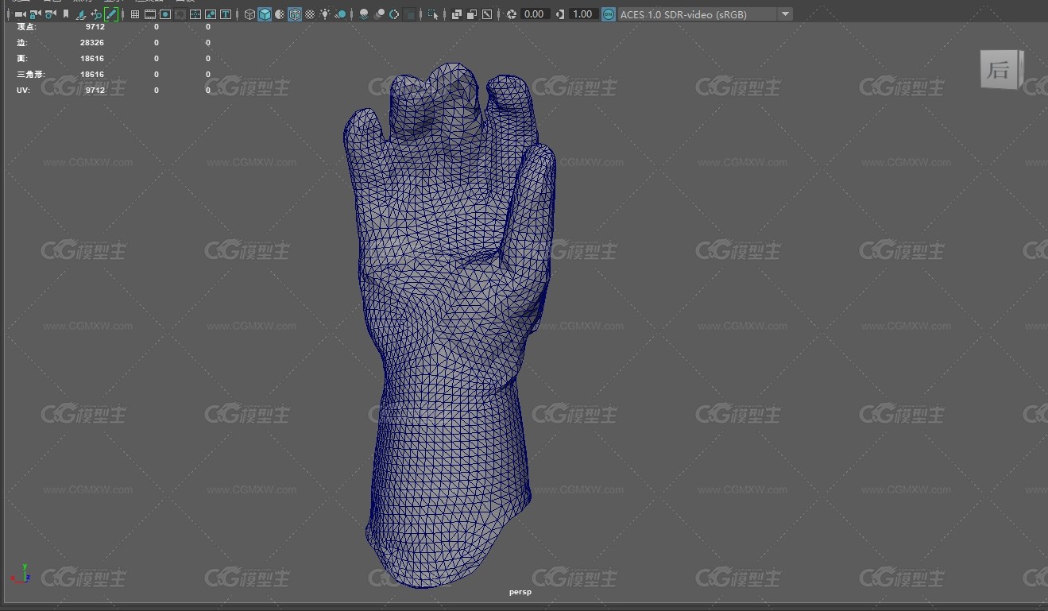Click the Gamma contrast icon
The height and width of the screenshot is (611, 1048).
pos(561,14)
